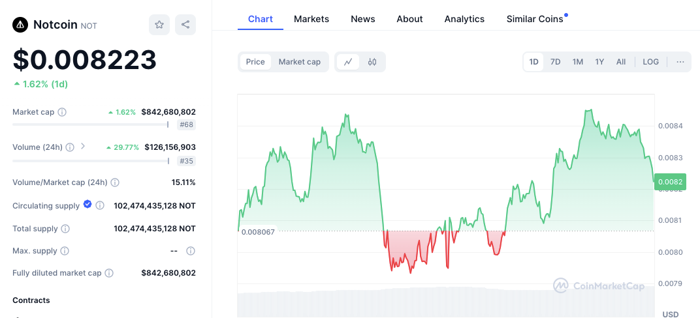
Task: Select the Price chart toggle
Action: click(255, 62)
